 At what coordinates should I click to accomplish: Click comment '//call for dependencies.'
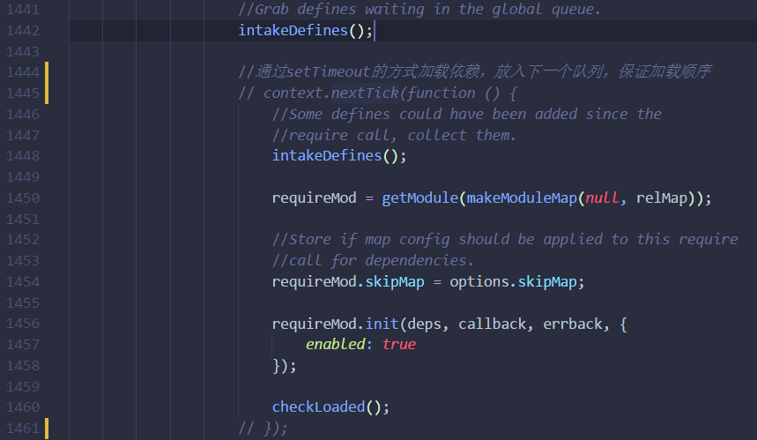point(373,261)
